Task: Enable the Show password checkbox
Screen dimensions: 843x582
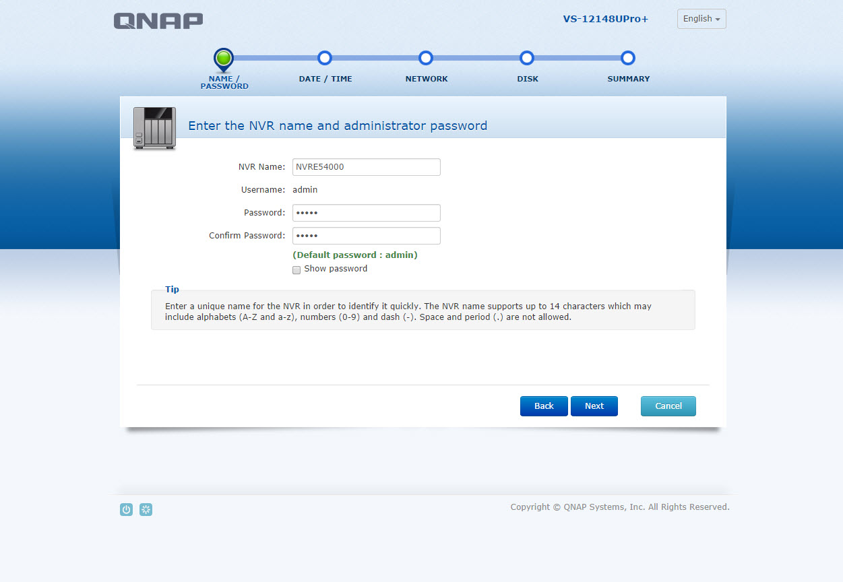Action: 296,269
